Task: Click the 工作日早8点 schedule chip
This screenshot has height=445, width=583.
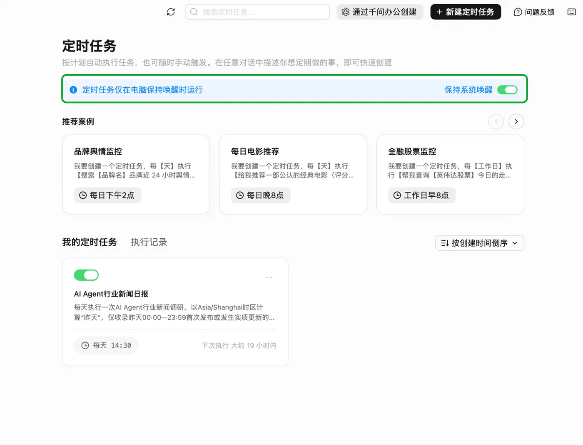Action: [422, 195]
